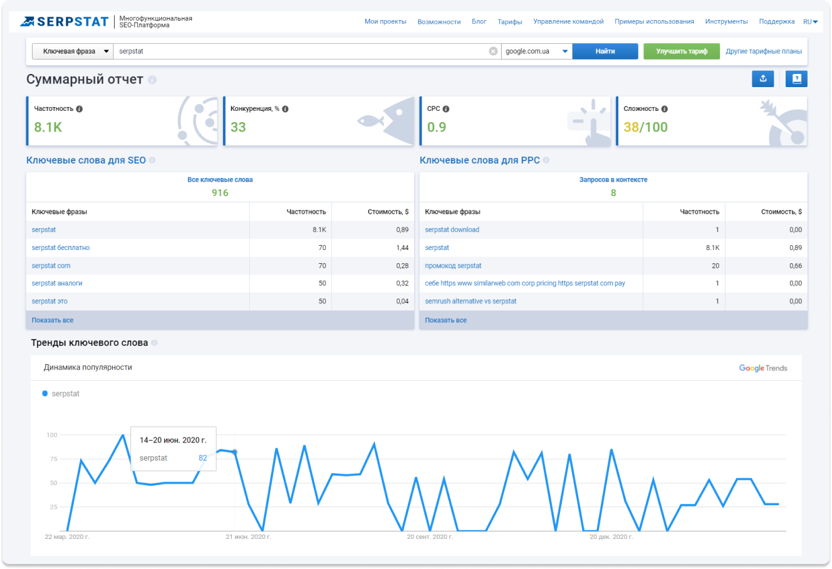Open Ключевые слова для PPC heading link
Image resolution: width=832 pixels, height=569 pixels.
tap(480, 160)
